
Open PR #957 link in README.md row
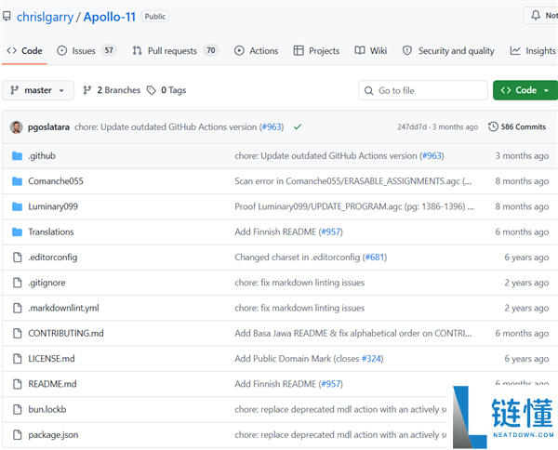coord(330,384)
